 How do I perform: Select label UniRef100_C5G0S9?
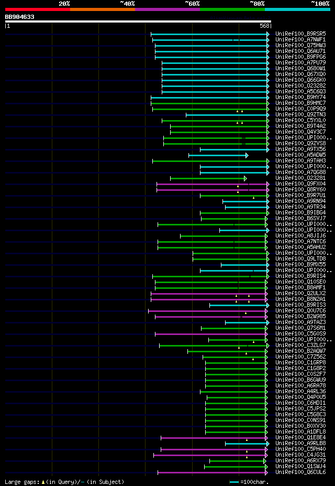click(300, 334)
